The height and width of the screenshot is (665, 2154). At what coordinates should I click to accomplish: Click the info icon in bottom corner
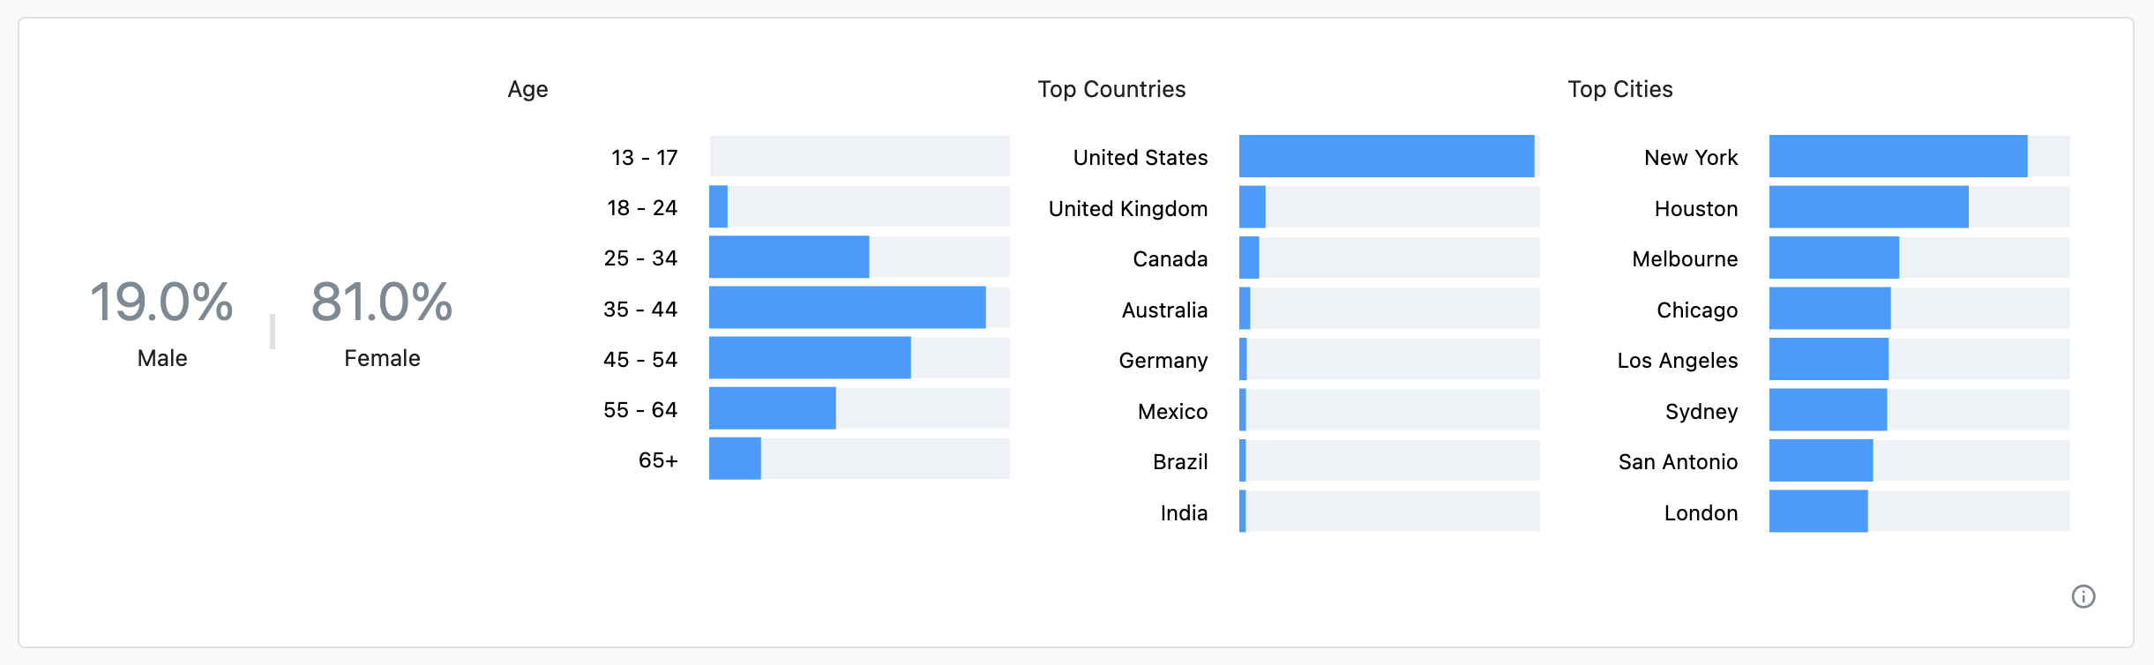tap(2083, 596)
